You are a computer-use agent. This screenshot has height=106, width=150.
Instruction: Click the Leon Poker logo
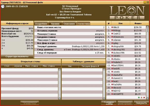127,13
